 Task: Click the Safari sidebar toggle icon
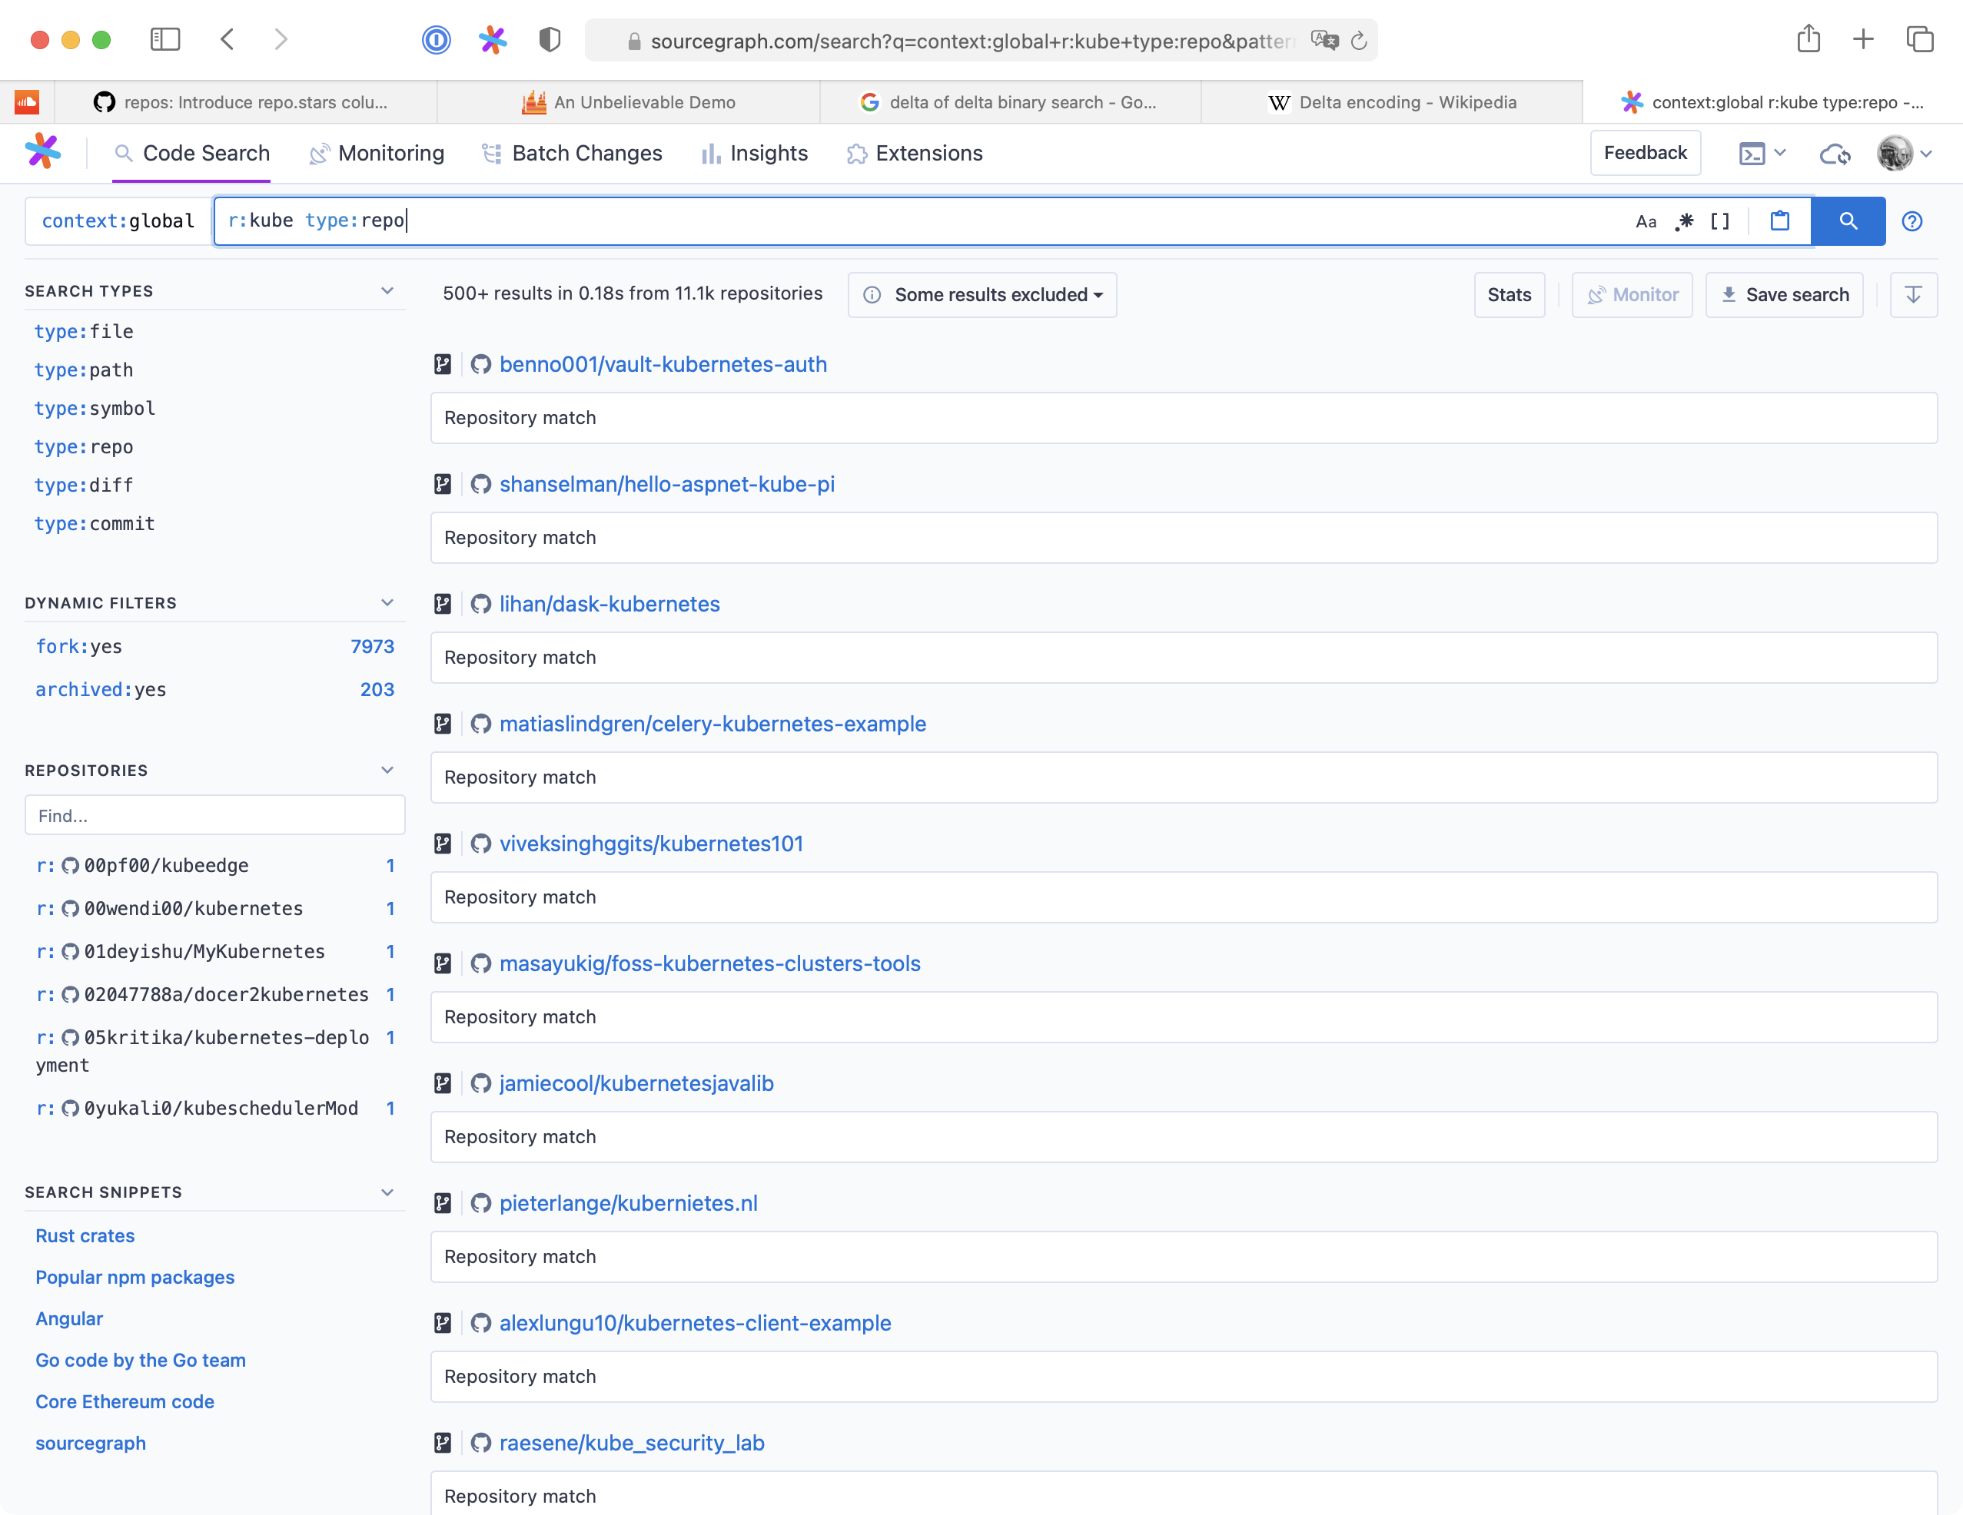[165, 39]
